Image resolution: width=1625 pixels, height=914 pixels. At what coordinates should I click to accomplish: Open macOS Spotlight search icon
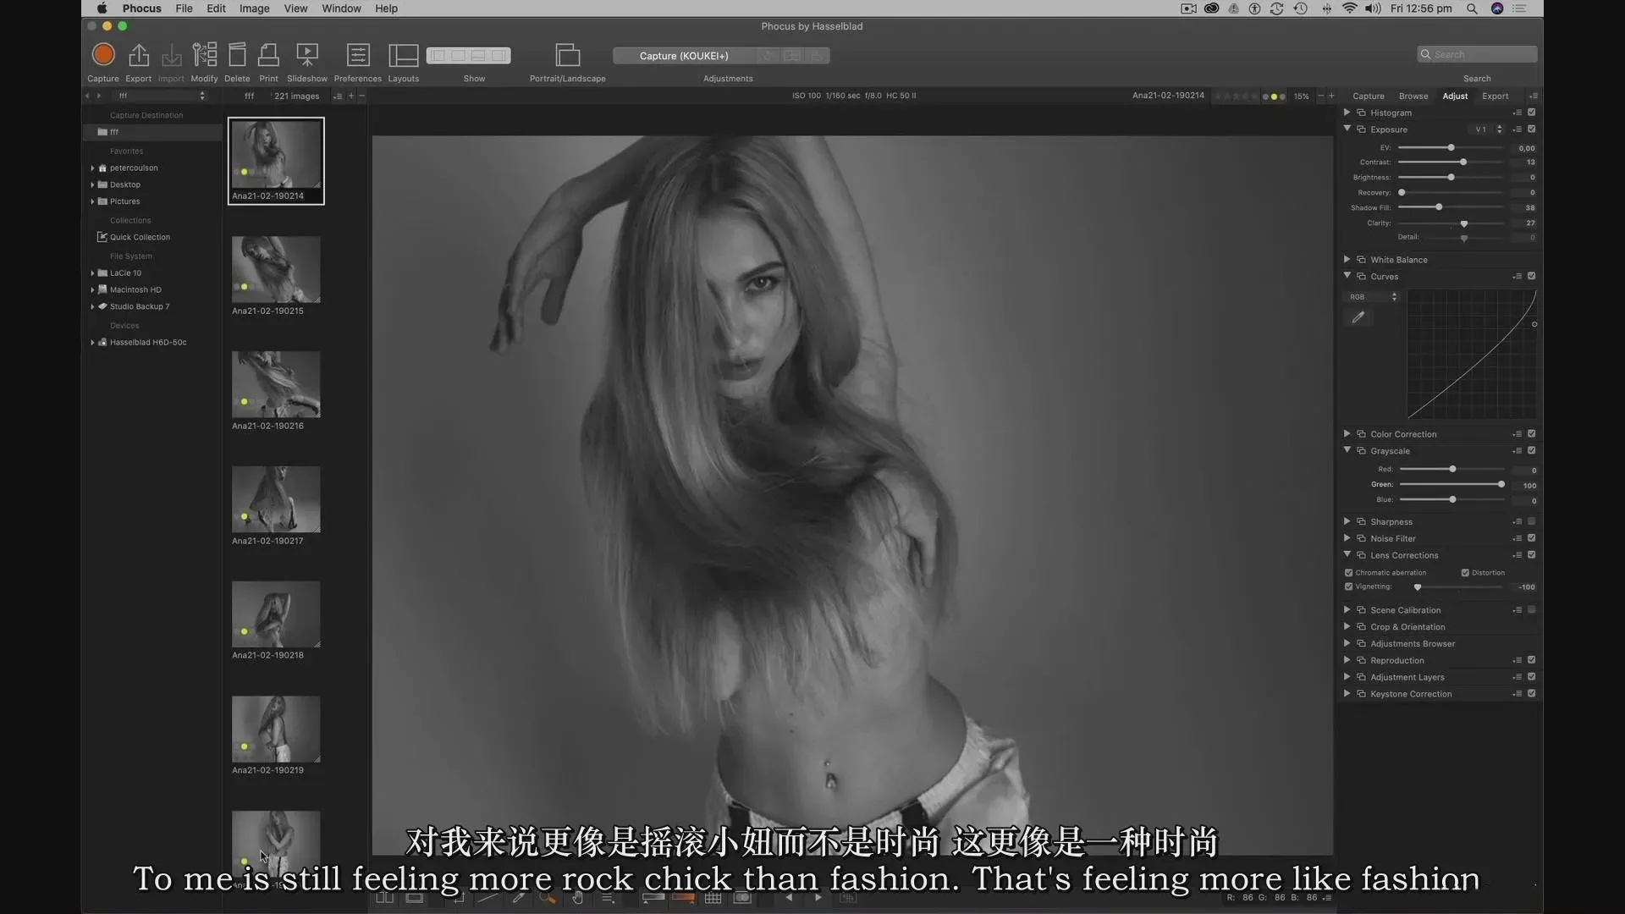coord(1472,8)
